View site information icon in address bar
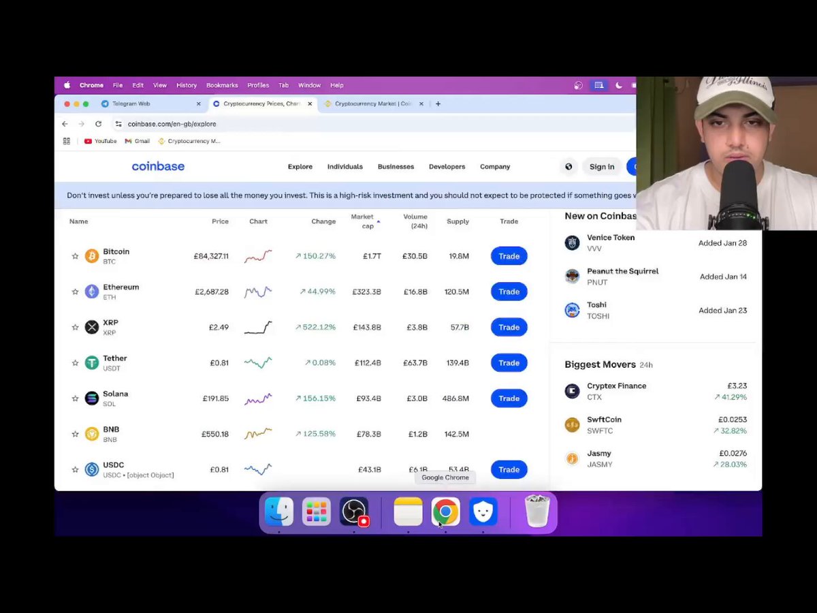 118,124
